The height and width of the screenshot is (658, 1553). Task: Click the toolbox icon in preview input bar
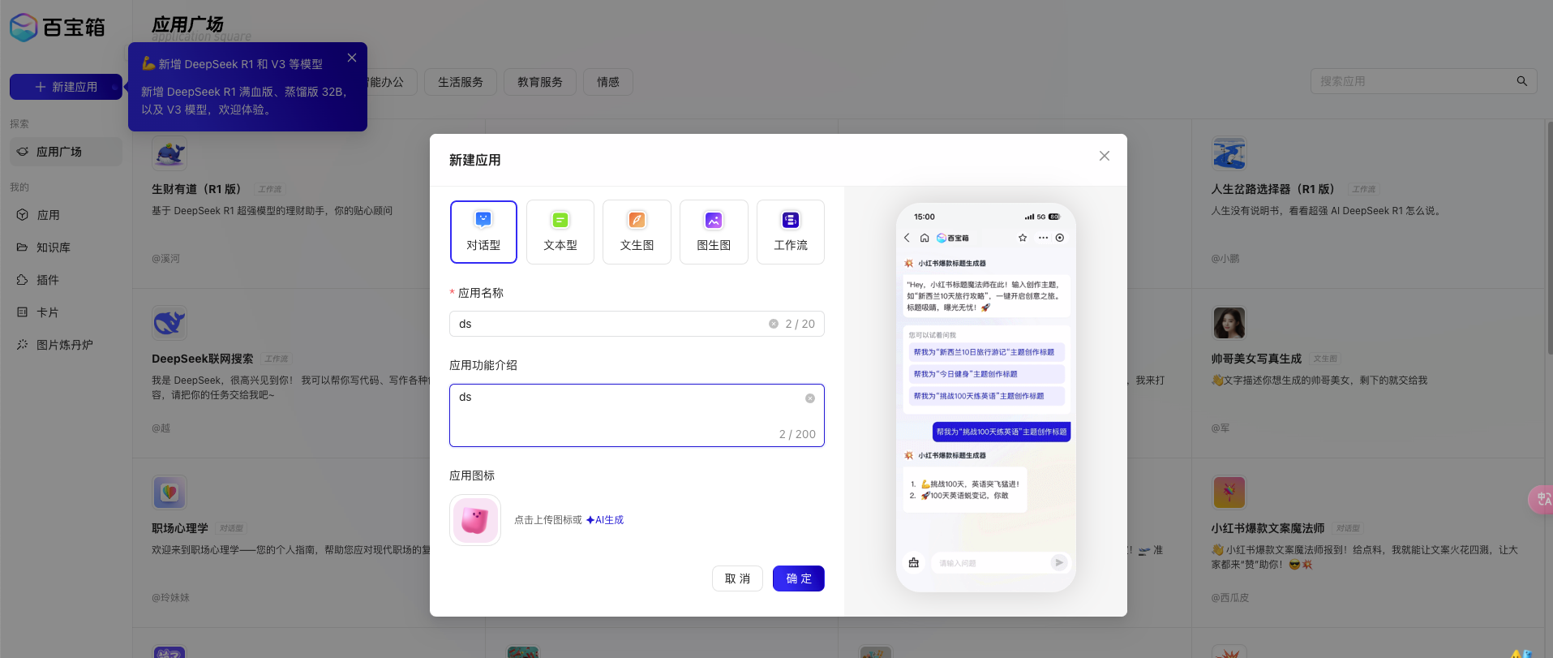coord(914,562)
